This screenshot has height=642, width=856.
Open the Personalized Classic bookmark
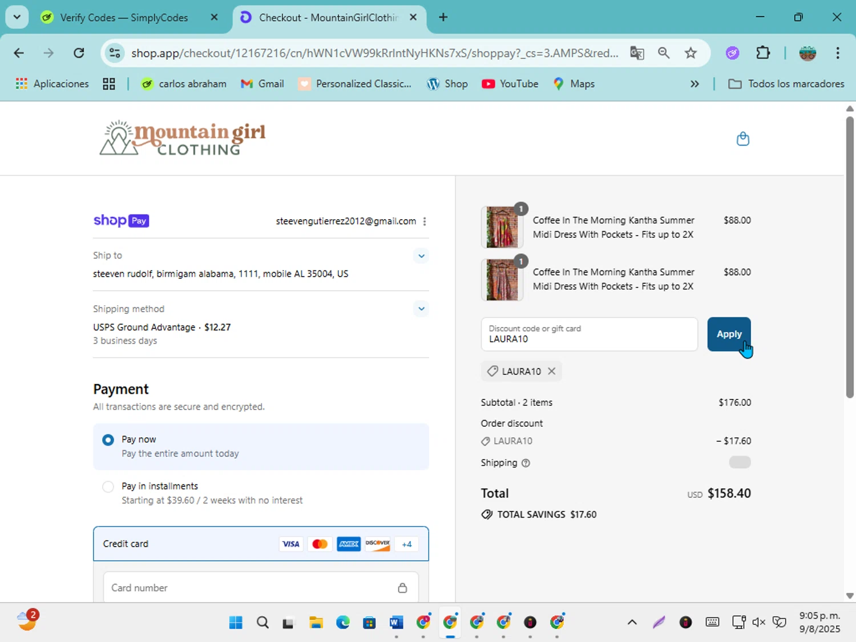click(x=355, y=84)
